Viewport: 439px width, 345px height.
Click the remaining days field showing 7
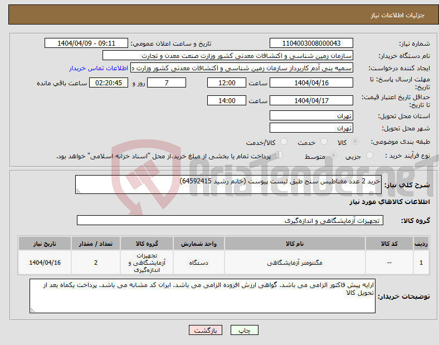coord(167,82)
